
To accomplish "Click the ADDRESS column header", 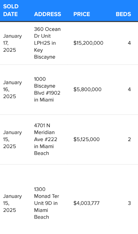I will click(48, 14).
